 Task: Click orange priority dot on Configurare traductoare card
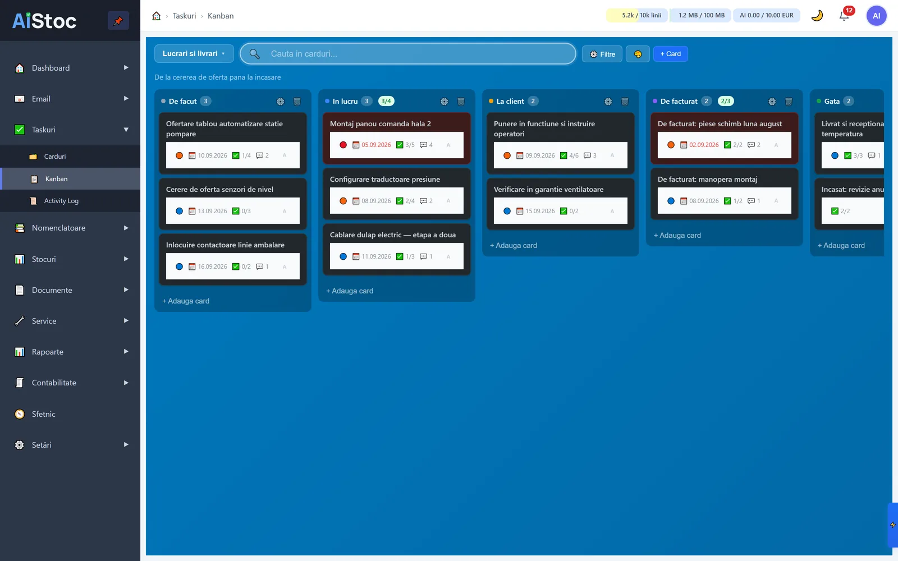pyautogui.click(x=343, y=201)
